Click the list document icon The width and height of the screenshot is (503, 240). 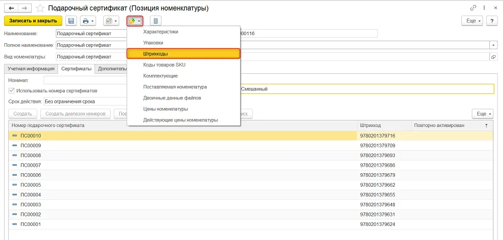(x=156, y=21)
